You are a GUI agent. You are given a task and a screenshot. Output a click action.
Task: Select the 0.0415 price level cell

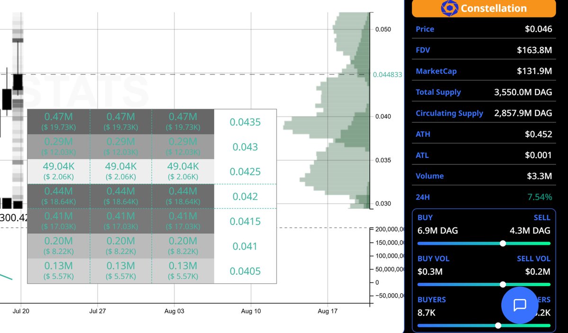click(245, 221)
